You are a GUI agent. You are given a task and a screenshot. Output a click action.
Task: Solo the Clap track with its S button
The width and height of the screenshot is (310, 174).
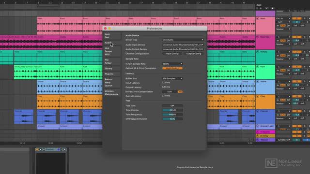click(305, 96)
